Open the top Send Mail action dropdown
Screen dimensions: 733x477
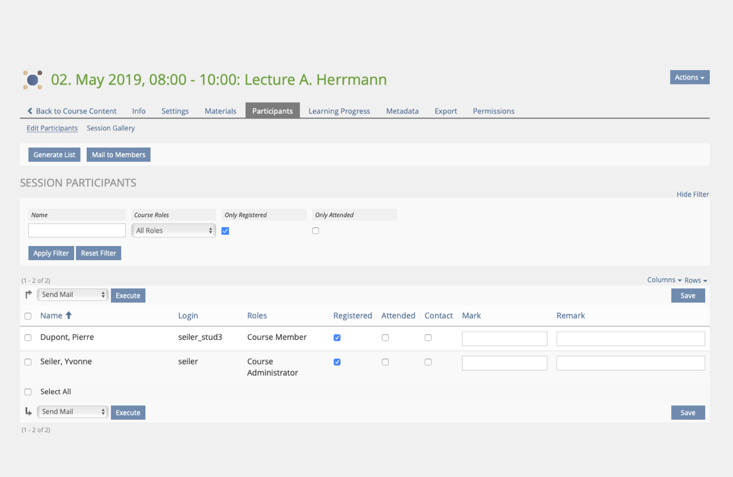click(x=73, y=295)
